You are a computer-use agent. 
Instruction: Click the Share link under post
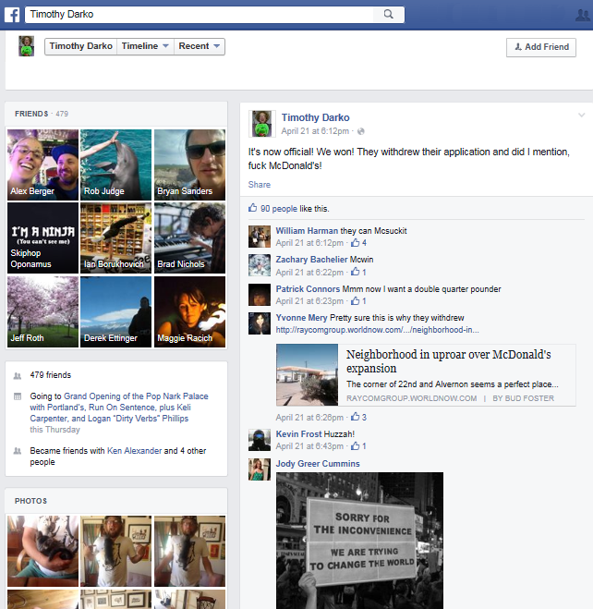[259, 185]
